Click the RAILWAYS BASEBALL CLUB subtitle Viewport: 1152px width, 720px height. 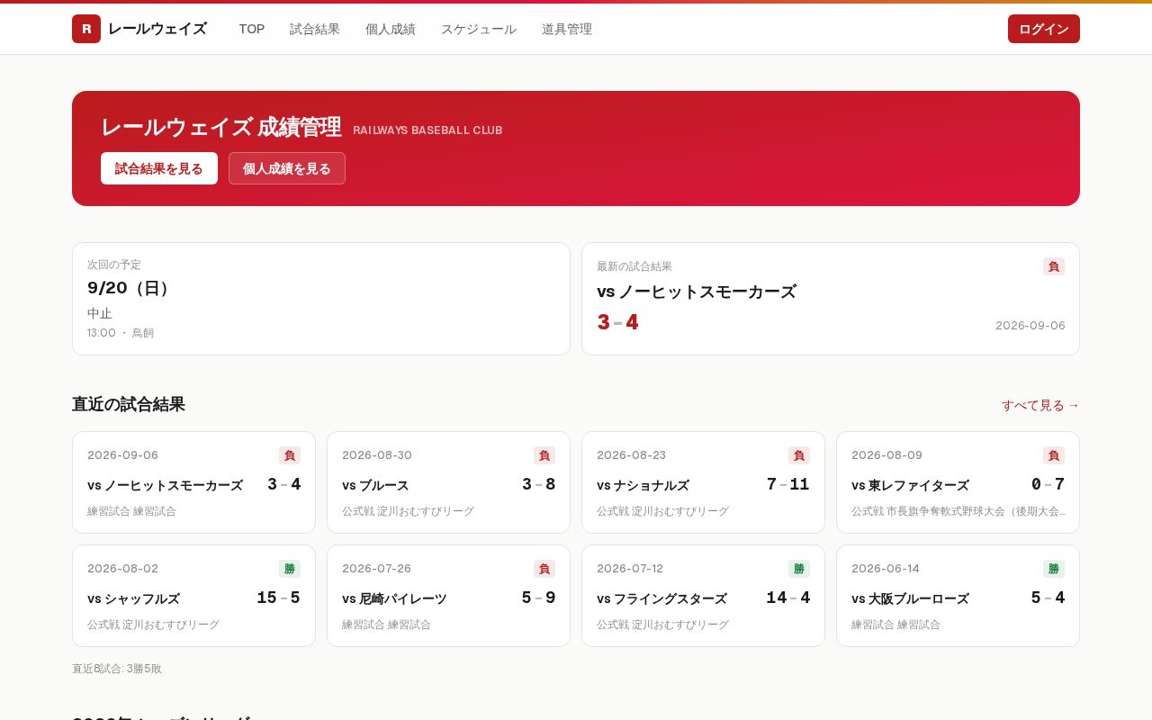[427, 130]
